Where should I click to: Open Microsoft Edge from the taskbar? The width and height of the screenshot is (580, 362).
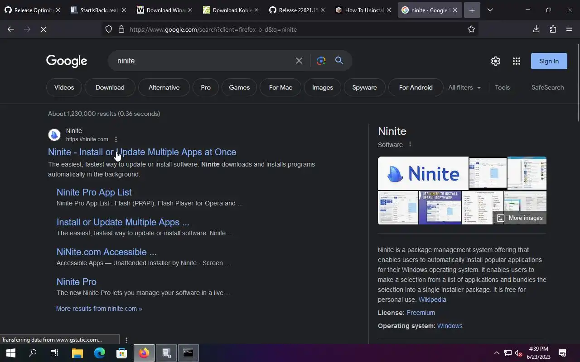(x=100, y=353)
